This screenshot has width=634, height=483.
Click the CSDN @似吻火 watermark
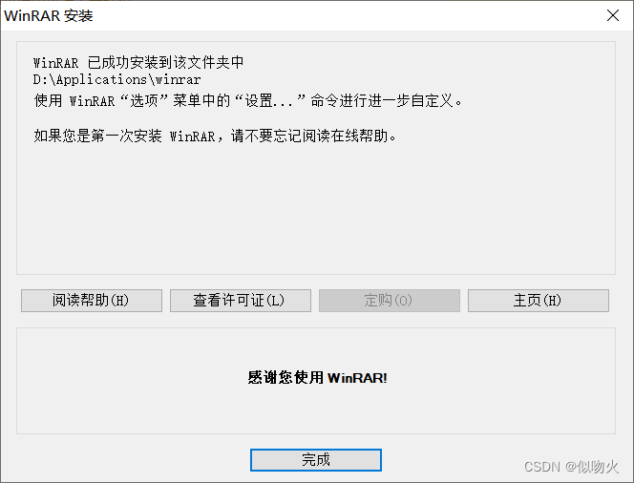[x=571, y=467]
